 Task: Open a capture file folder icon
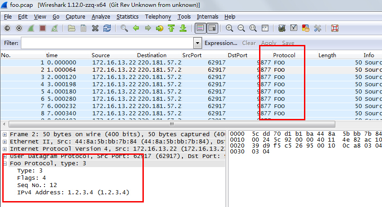tap(71, 28)
